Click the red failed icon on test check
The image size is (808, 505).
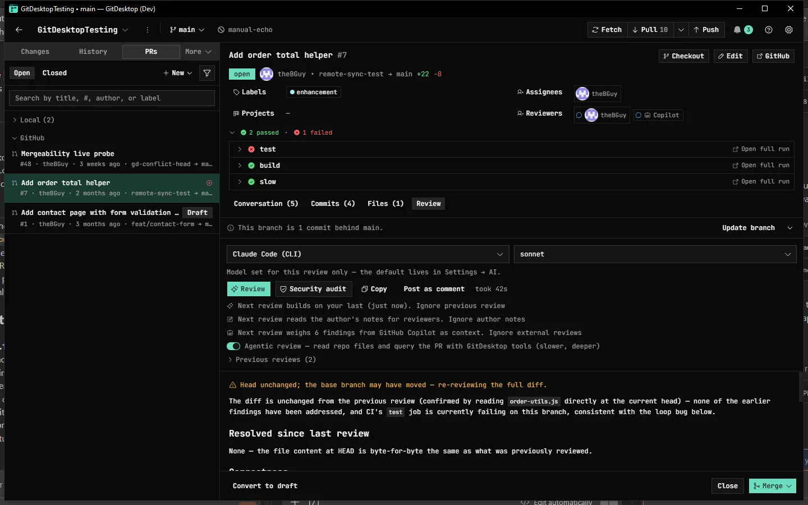tap(251, 149)
